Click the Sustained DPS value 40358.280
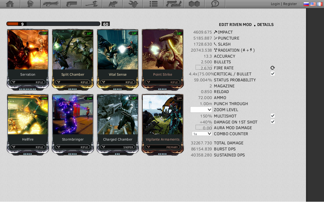This screenshot has width=324, height=202. pos(201,155)
